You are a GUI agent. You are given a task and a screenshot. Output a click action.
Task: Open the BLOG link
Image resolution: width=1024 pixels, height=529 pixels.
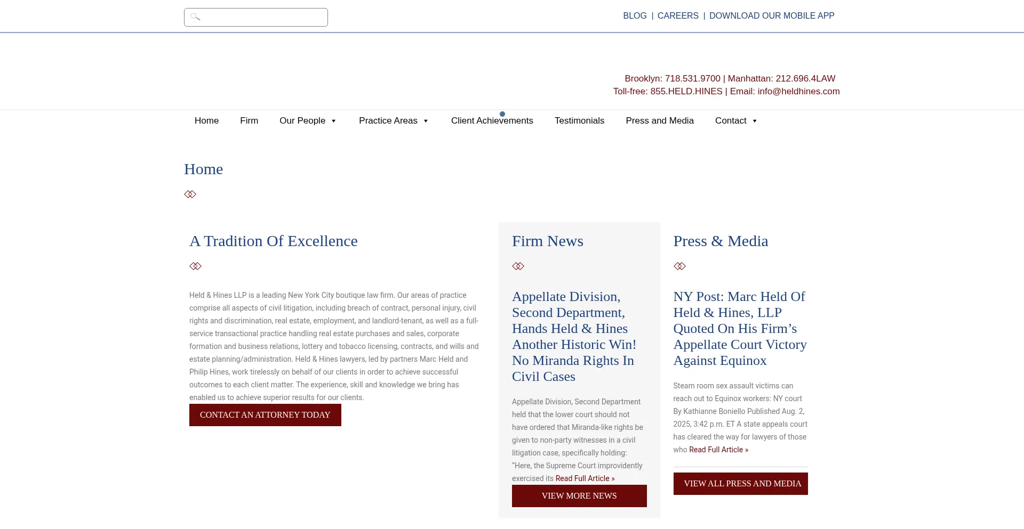tap(635, 16)
